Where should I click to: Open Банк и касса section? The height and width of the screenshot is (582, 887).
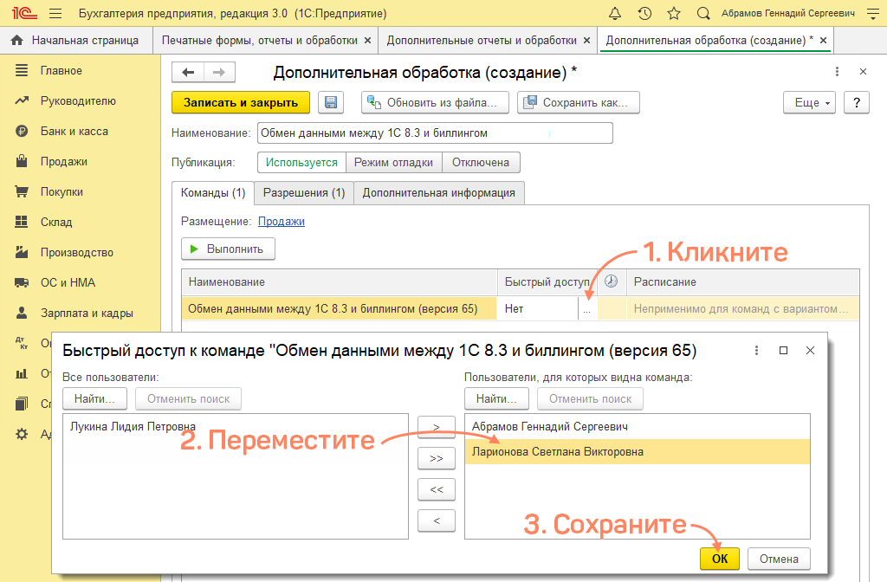point(74,132)
